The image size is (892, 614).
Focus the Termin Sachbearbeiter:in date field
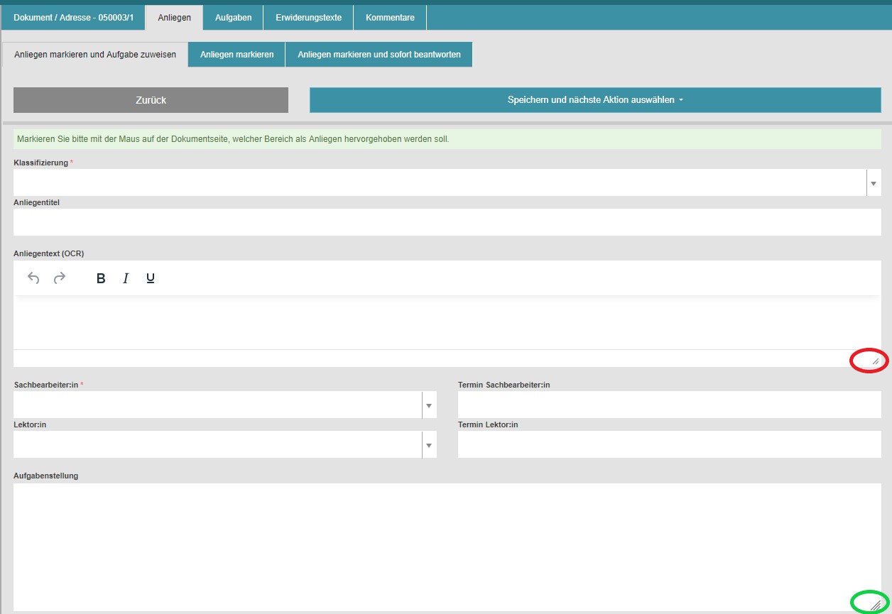(x=669, y=405)
